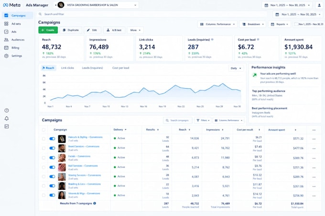Click the info icon next to Cost per lead
The height and width of the screenshot is (216, 325).
(x=258, y=40)
